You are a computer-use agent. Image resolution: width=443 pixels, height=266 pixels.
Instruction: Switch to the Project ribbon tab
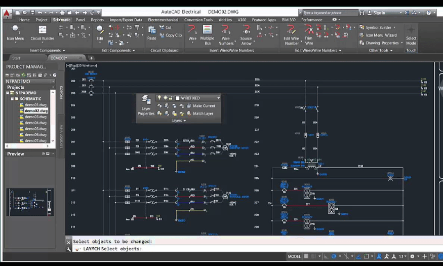(41, 20)
